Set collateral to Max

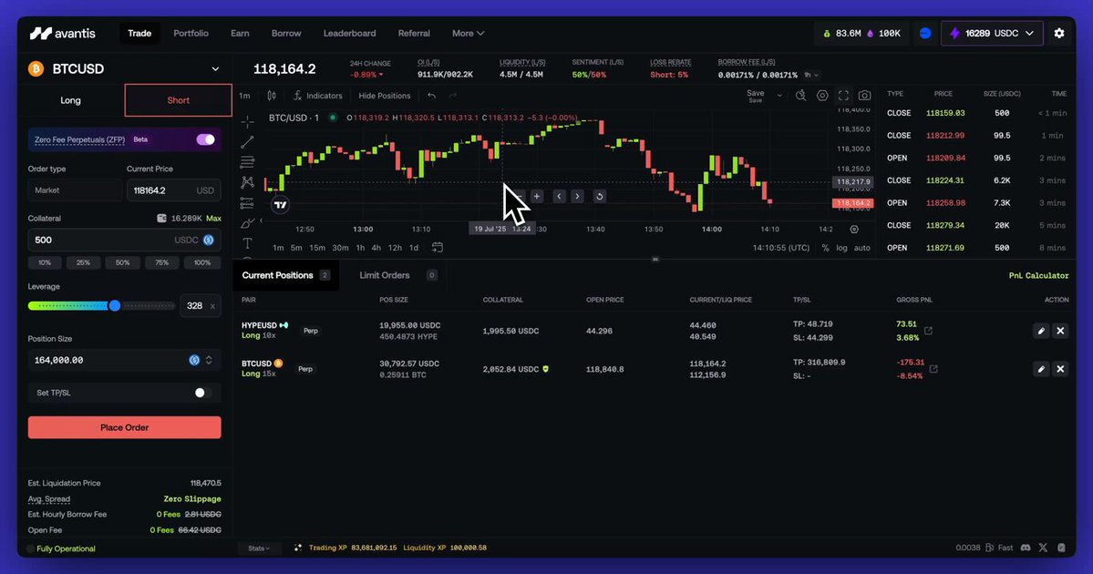coord(213,218)
